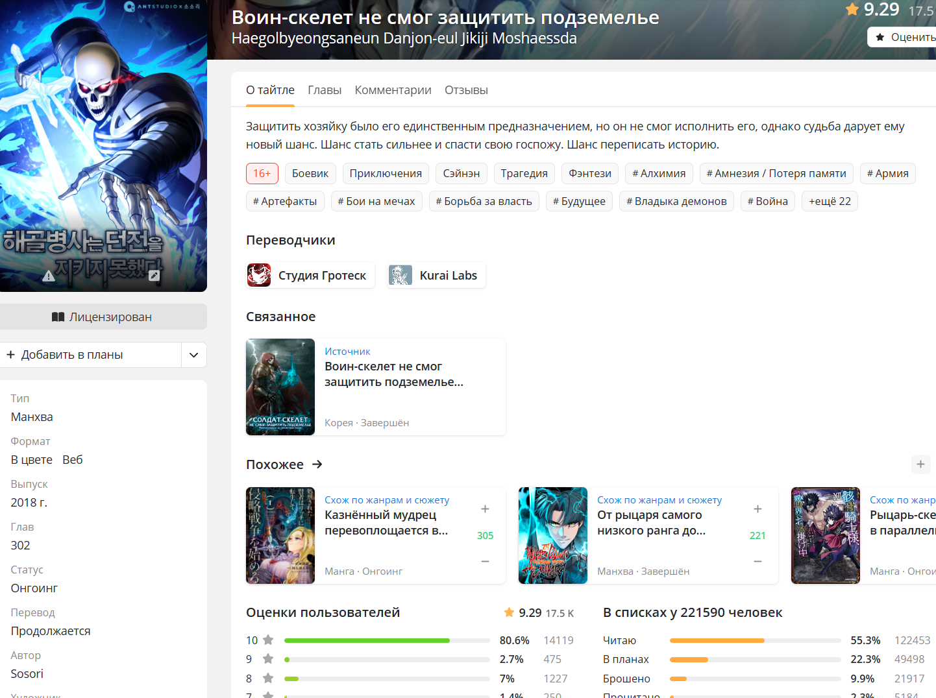Open cover image edit icon
The image size is (936, 698).
[x=154, y=276]
